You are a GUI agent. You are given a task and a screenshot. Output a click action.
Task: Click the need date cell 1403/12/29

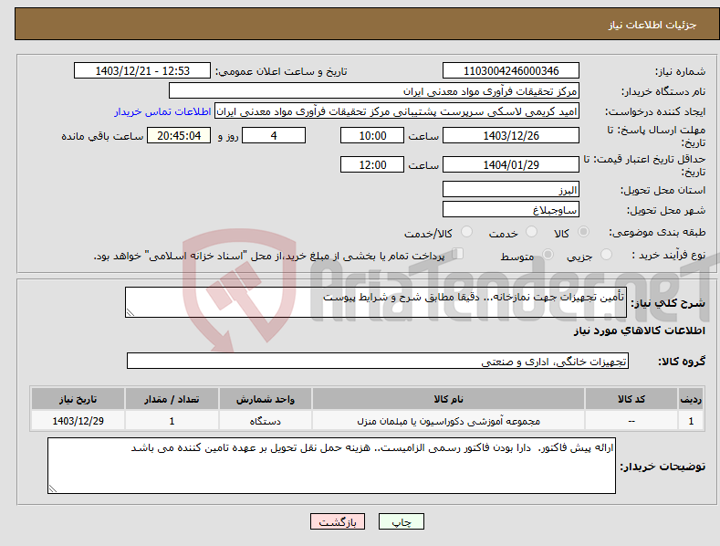(78, 421)
